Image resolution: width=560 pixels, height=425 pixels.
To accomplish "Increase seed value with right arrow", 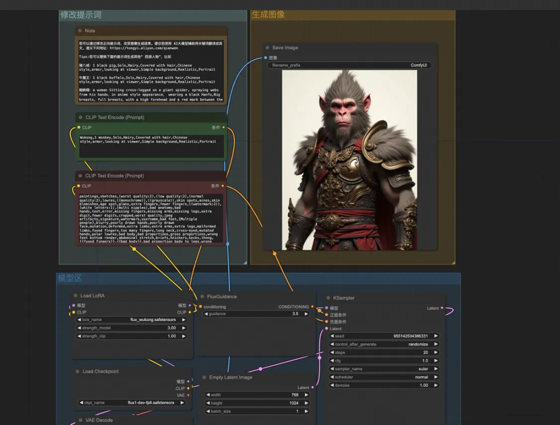I will [x=436, y=336].
